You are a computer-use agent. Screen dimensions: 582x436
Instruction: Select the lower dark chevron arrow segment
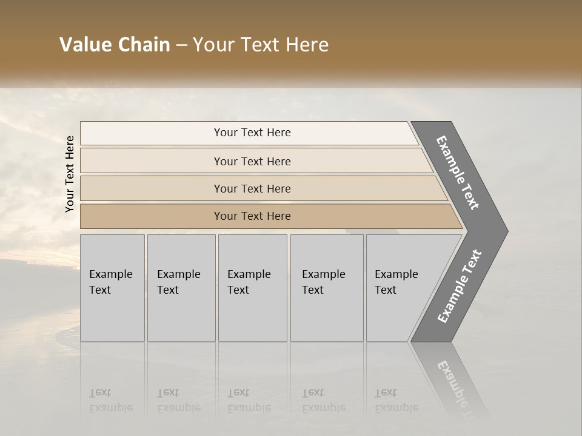pyautogui.click(x=459, y=286)
